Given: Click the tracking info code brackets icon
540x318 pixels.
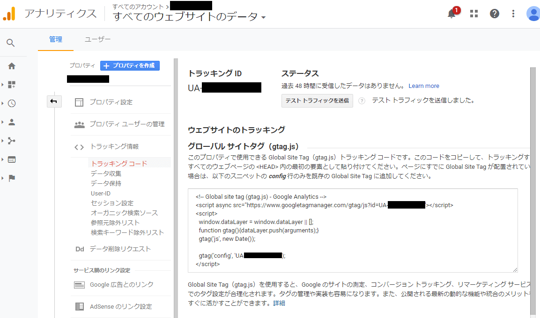Looking at the screenshot, I should [x=79, y=147].
